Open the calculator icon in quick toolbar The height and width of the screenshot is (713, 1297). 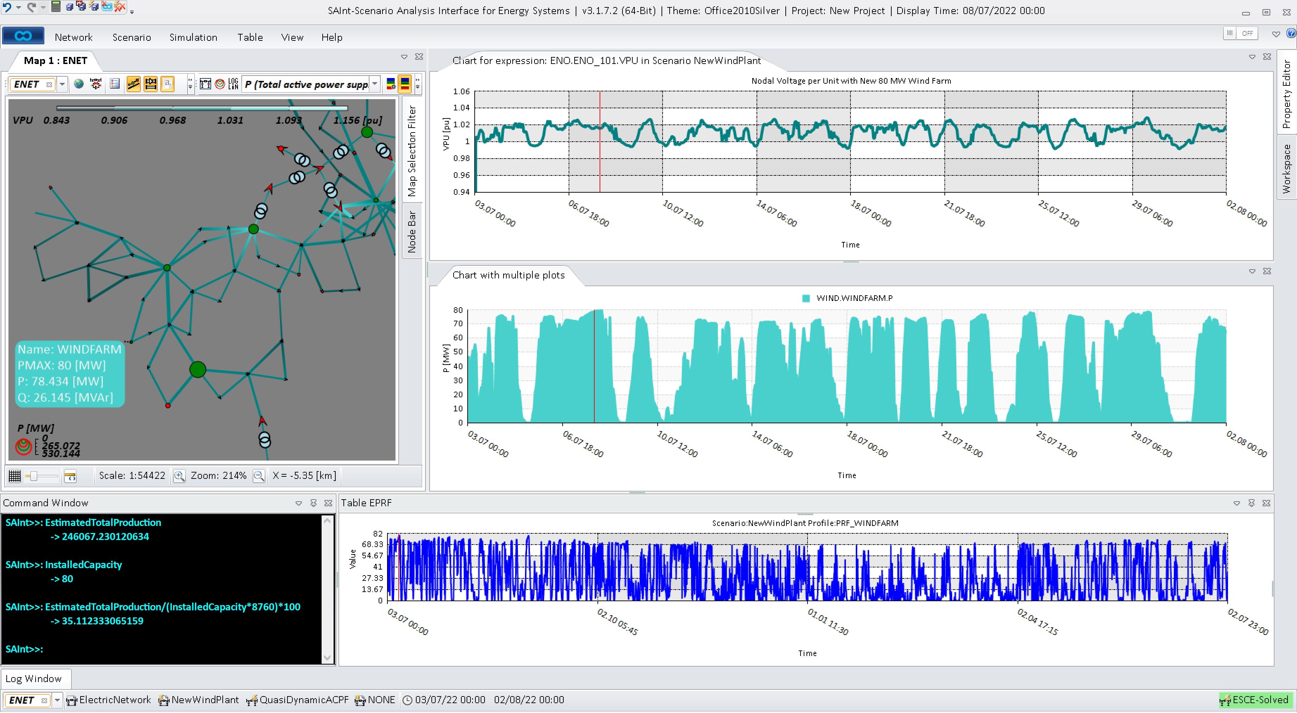point(56,7)
